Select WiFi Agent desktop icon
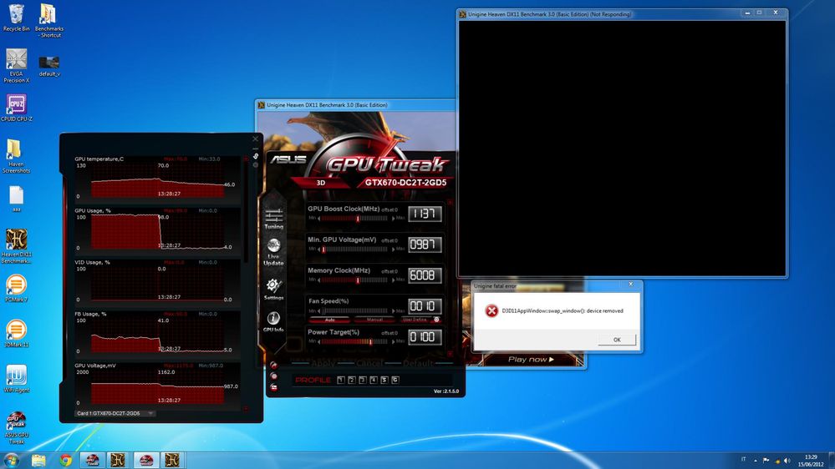Screen dimensions: 835x469 tap(16, 379)
